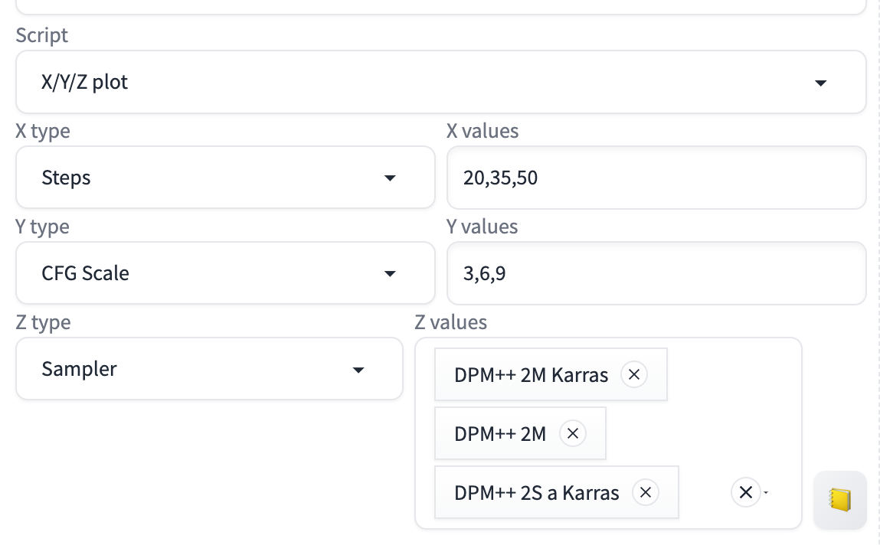Open the tiny arrow in Z values box

pos(766,493)
